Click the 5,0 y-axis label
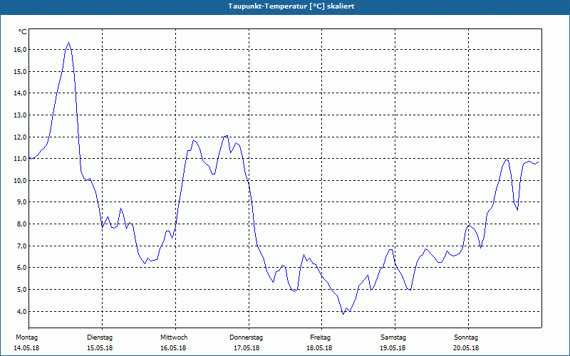 (22, 290)
